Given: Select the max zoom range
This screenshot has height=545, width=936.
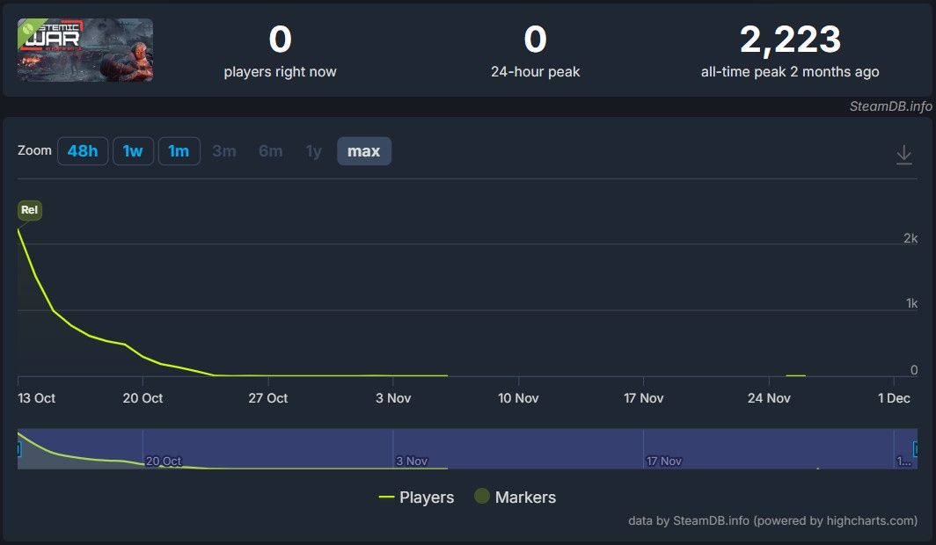Looking at the screenshot, I should pos(363,151).
